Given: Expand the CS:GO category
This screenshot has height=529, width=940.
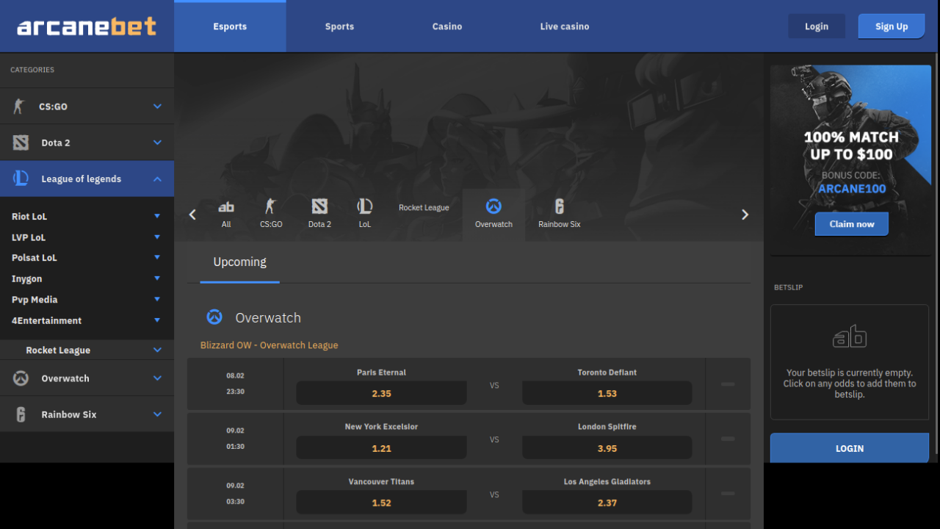Looking at the screenshot, I should [x=157, y=107].
